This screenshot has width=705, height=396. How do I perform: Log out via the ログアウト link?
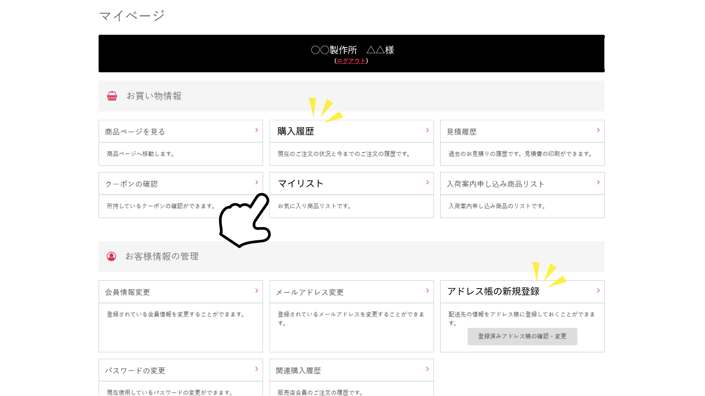(351, 61)
